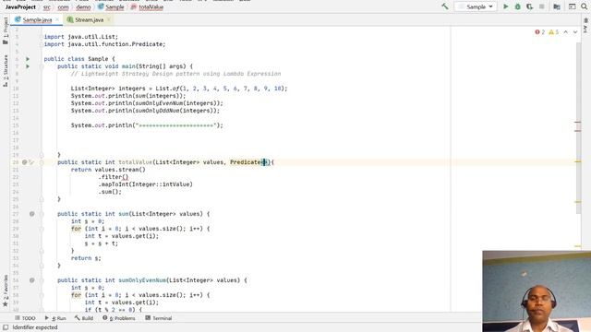
Task: Click the yellow warning stripe at totalValue line
Action: [577, 161]
